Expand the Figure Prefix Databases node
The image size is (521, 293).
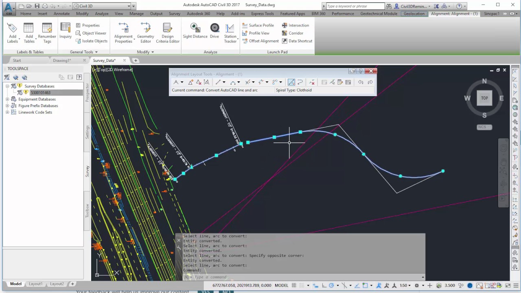tap(7, 106)
